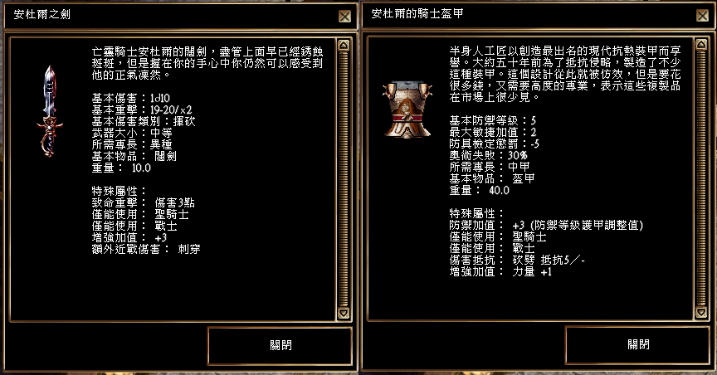Click the sword window's vertical scrollbar track
The image size is (717, 375).
pos(344,179)
